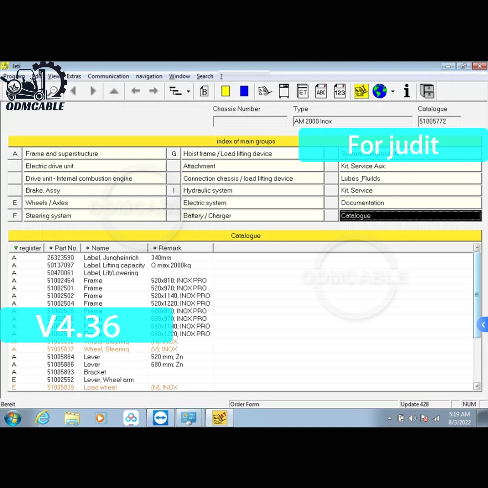Show hidden tray icons arrow
This screenshot has height=488, width=488.
click(389, 419)
